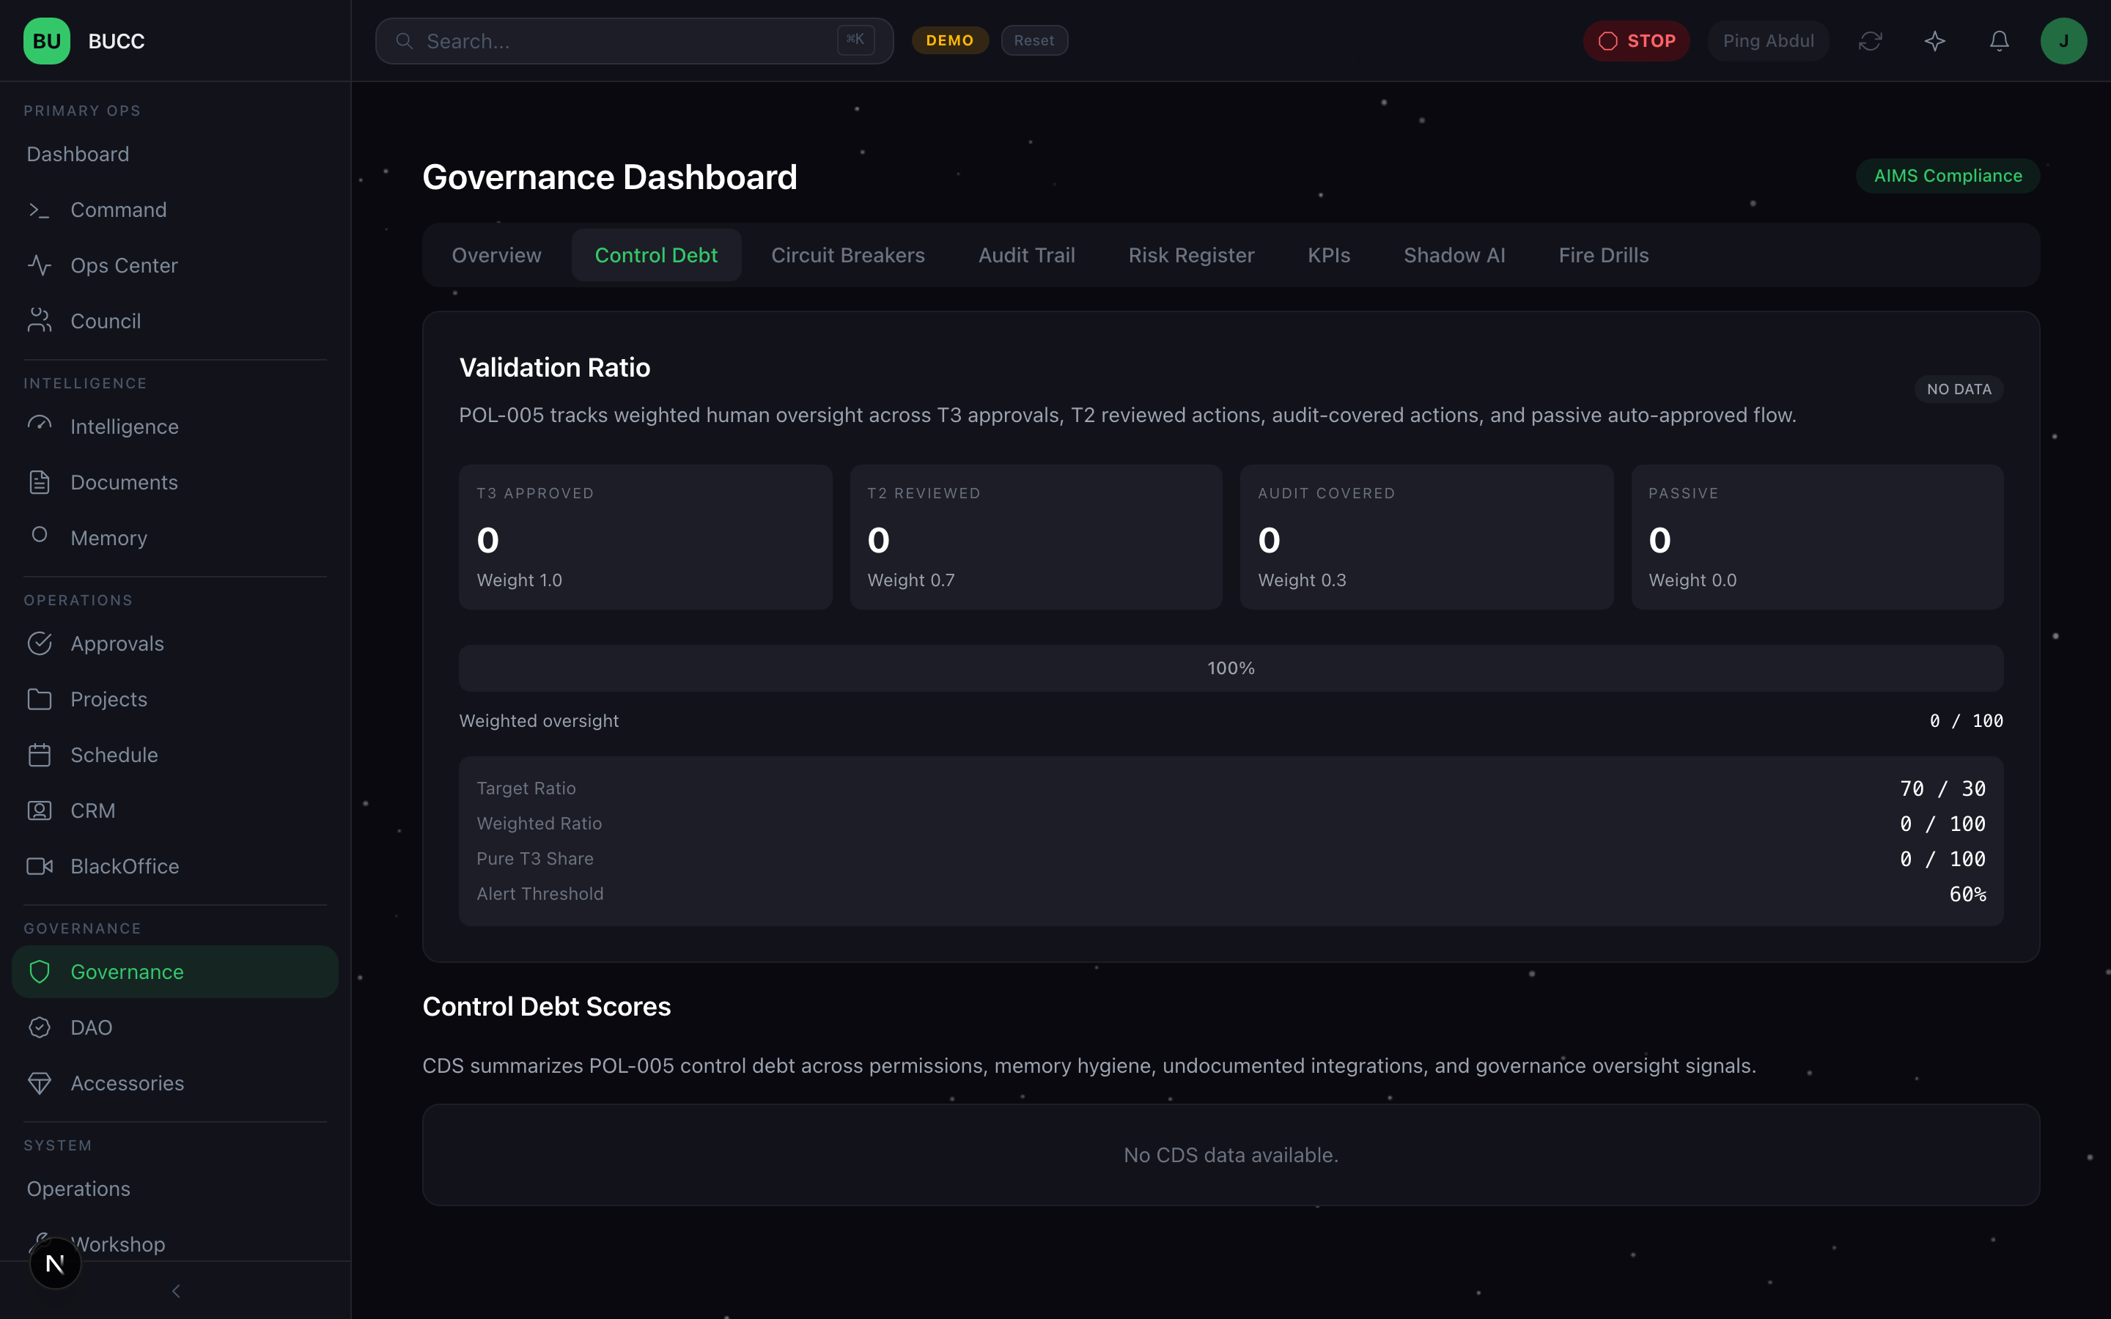Click the sparkle assistant icon

coord(1935,41)
